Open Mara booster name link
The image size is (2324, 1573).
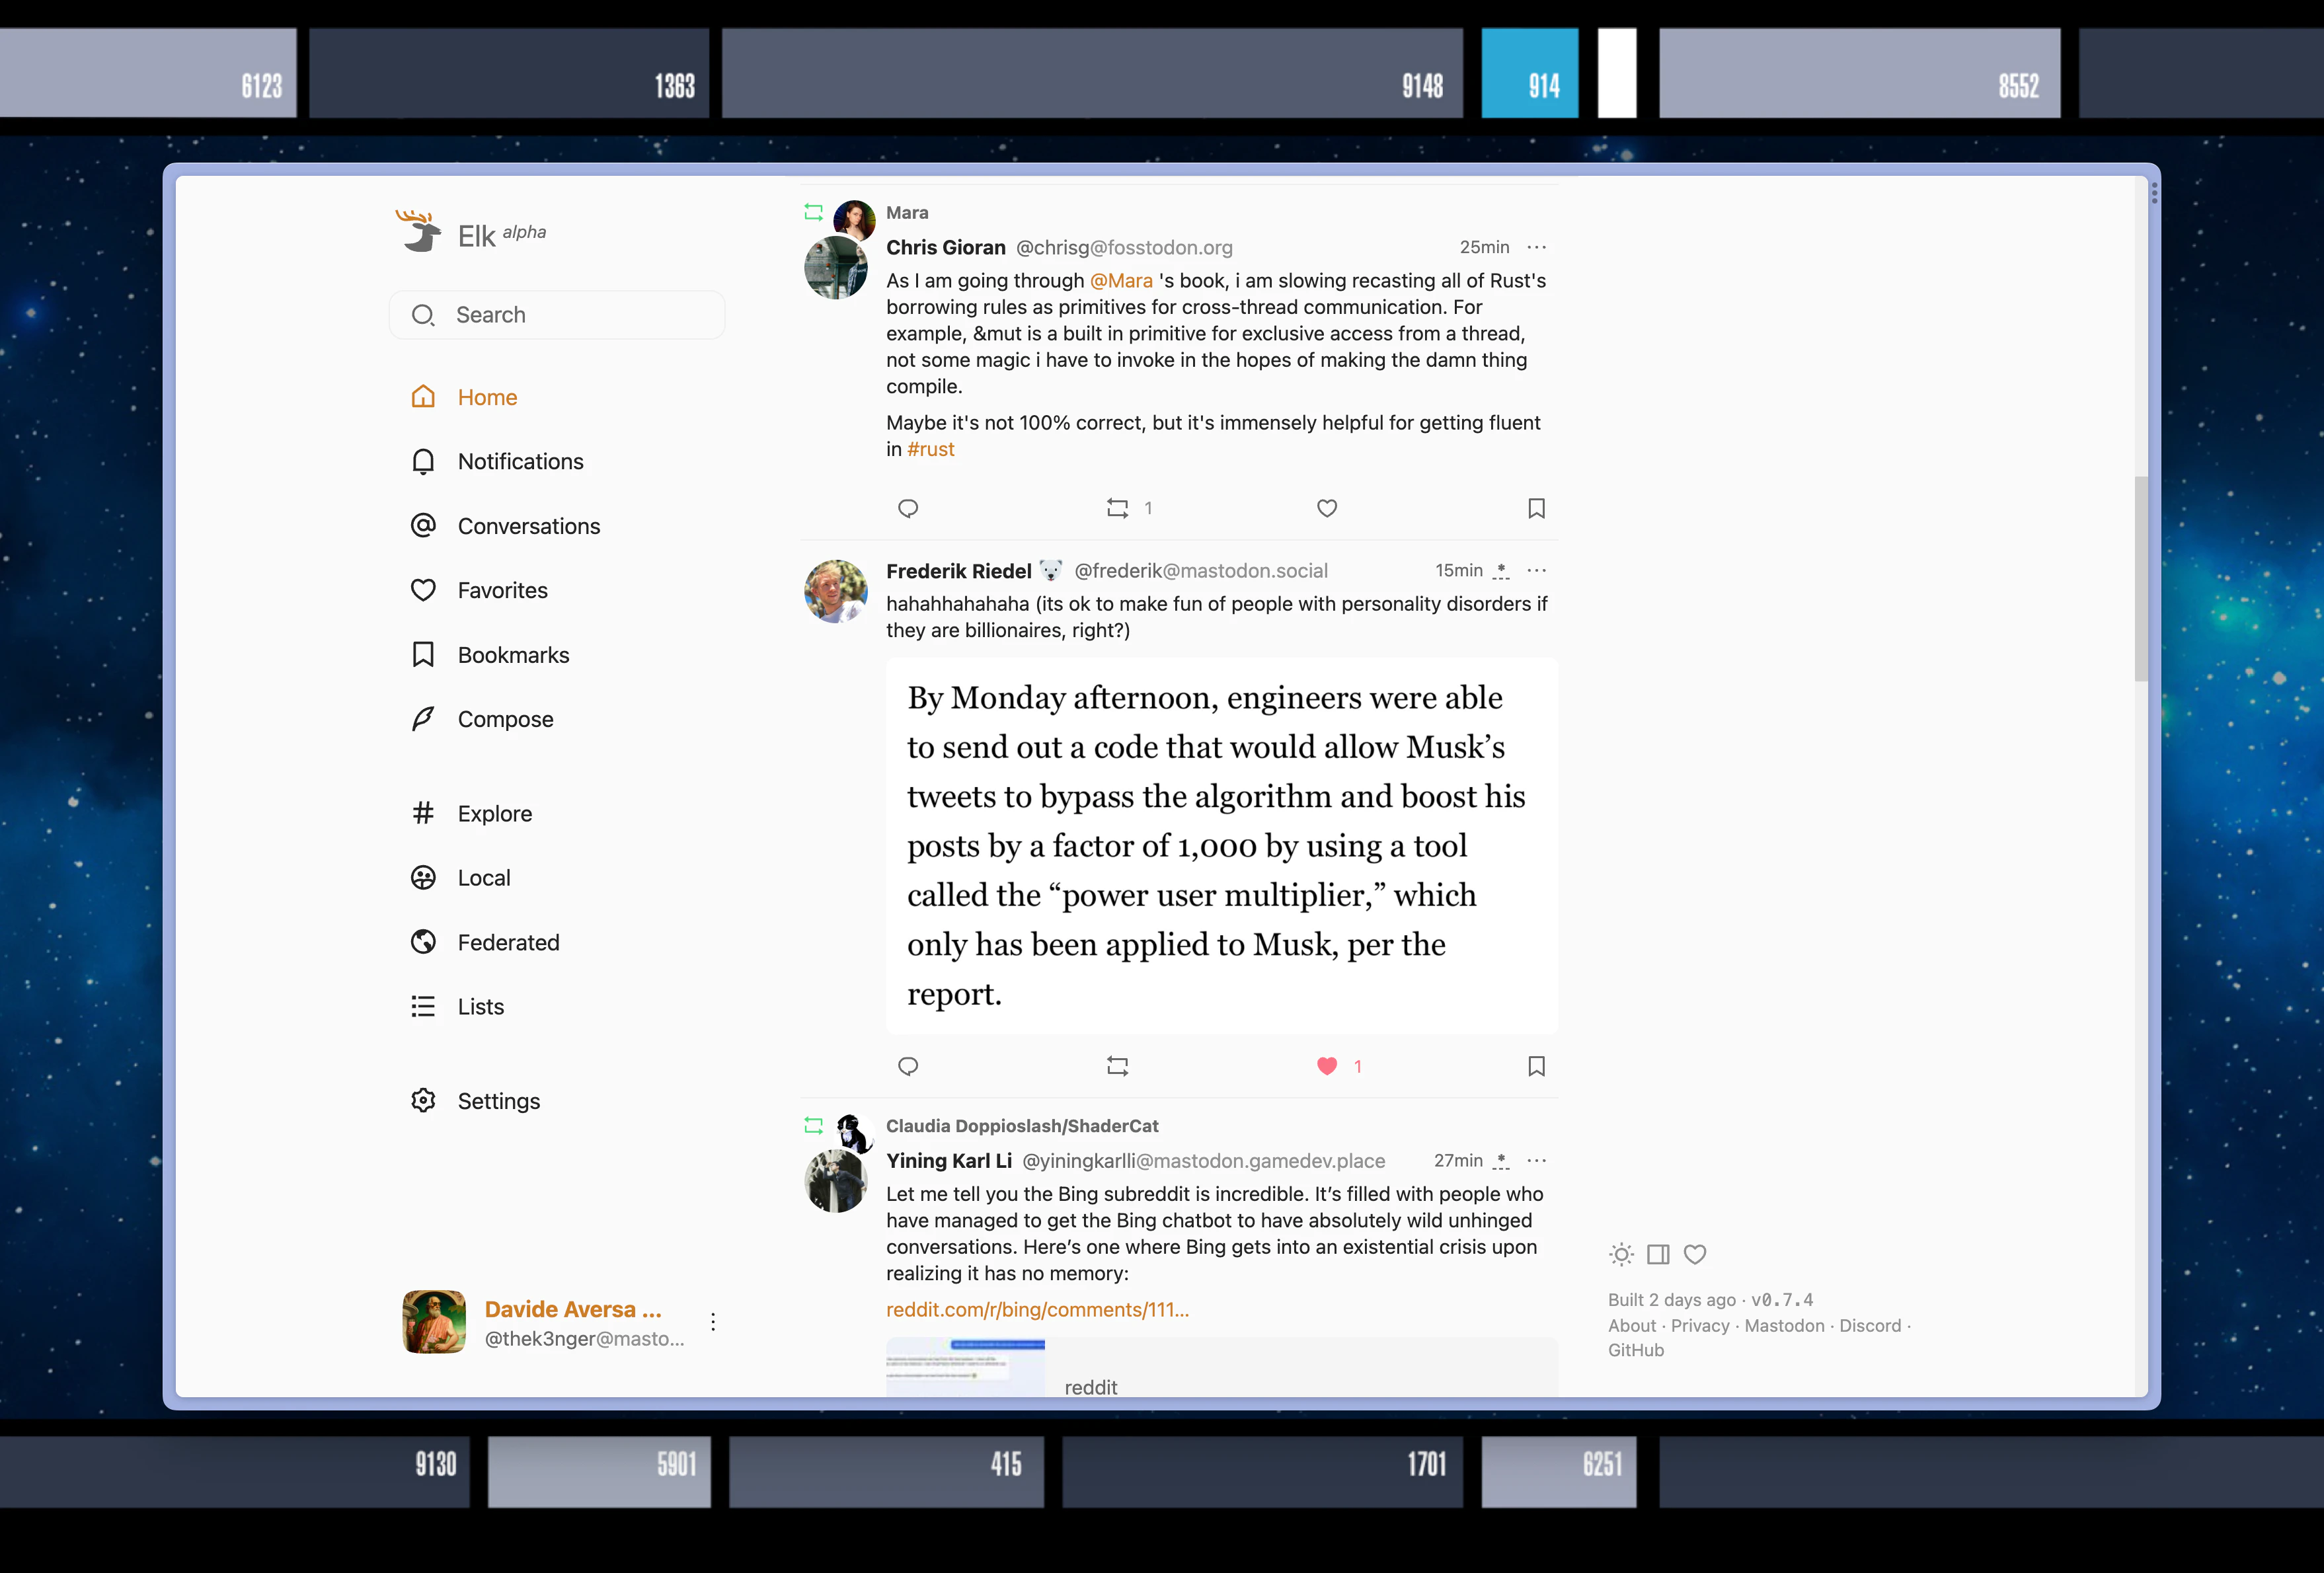coord(907,213)
